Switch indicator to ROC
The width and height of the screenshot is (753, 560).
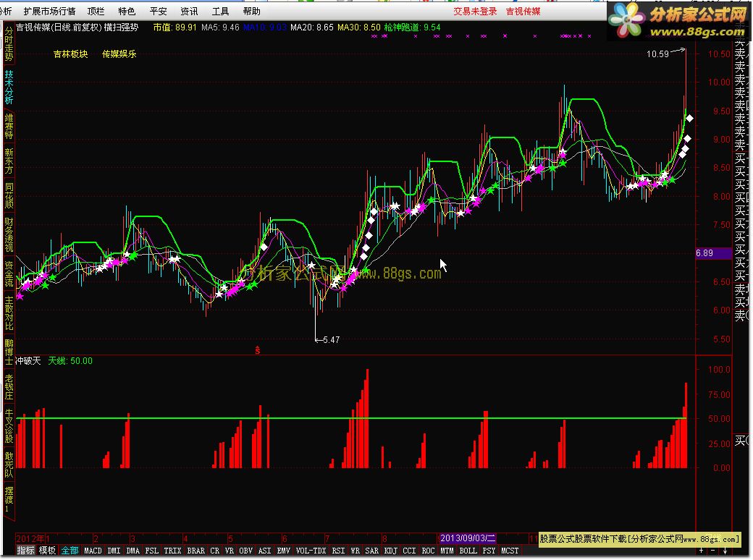point(428,551)
